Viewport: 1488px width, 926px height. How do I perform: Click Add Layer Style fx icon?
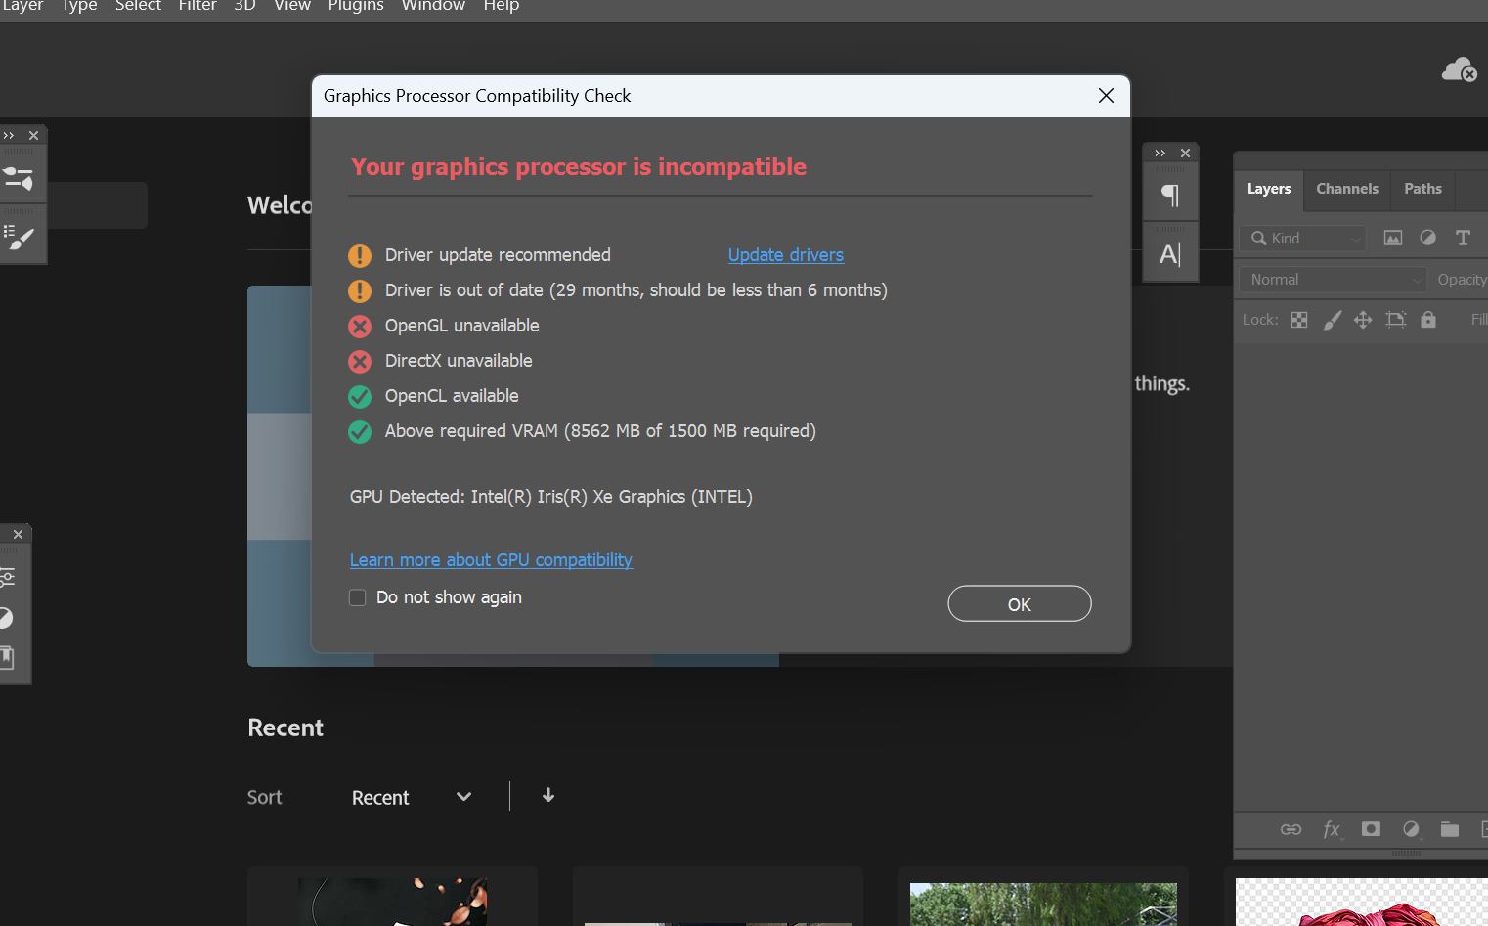coord(1332,829)
